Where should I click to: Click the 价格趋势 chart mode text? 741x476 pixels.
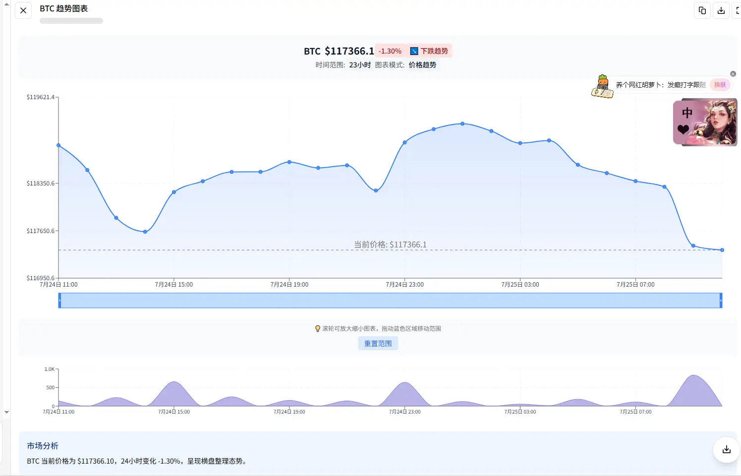click(x=422, y=65)
